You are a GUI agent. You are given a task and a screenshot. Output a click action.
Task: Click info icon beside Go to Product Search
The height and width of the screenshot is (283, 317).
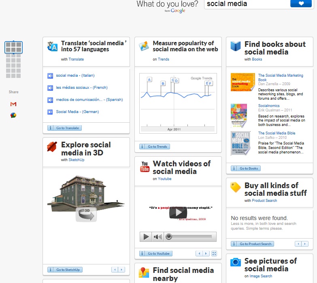[234, 244]
